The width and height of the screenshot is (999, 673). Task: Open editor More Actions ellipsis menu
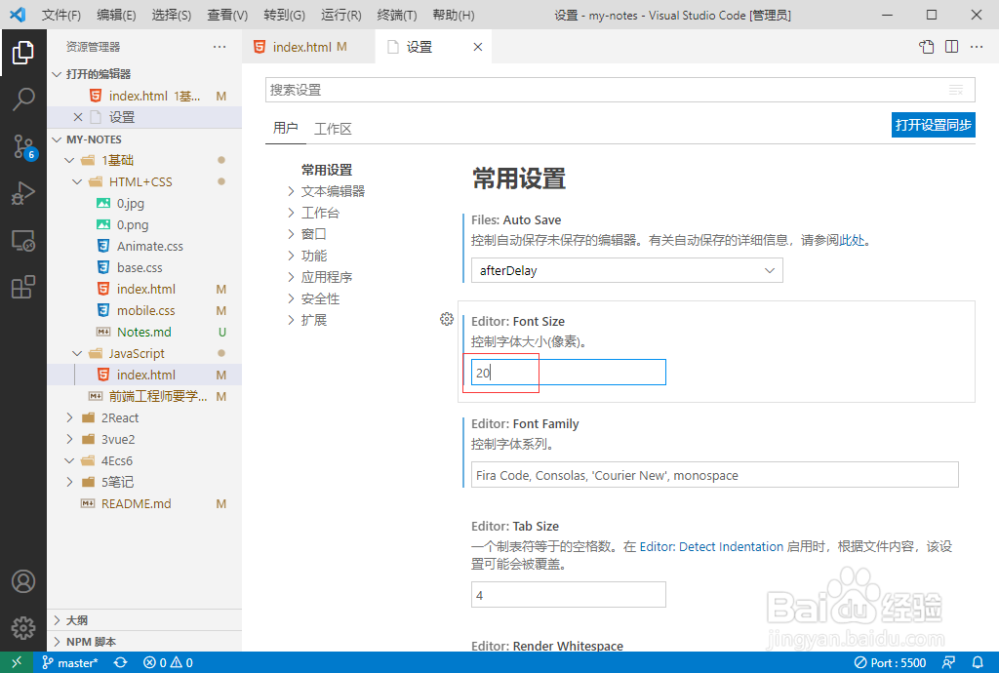977,47
